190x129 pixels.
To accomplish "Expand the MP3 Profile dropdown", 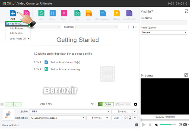I will [108, 111].
